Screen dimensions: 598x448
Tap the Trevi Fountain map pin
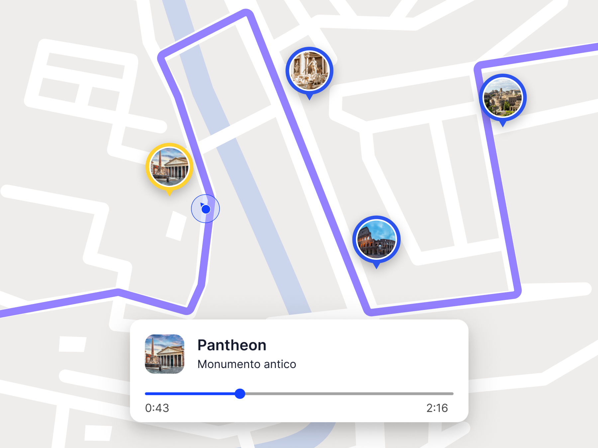click(309, 70)
